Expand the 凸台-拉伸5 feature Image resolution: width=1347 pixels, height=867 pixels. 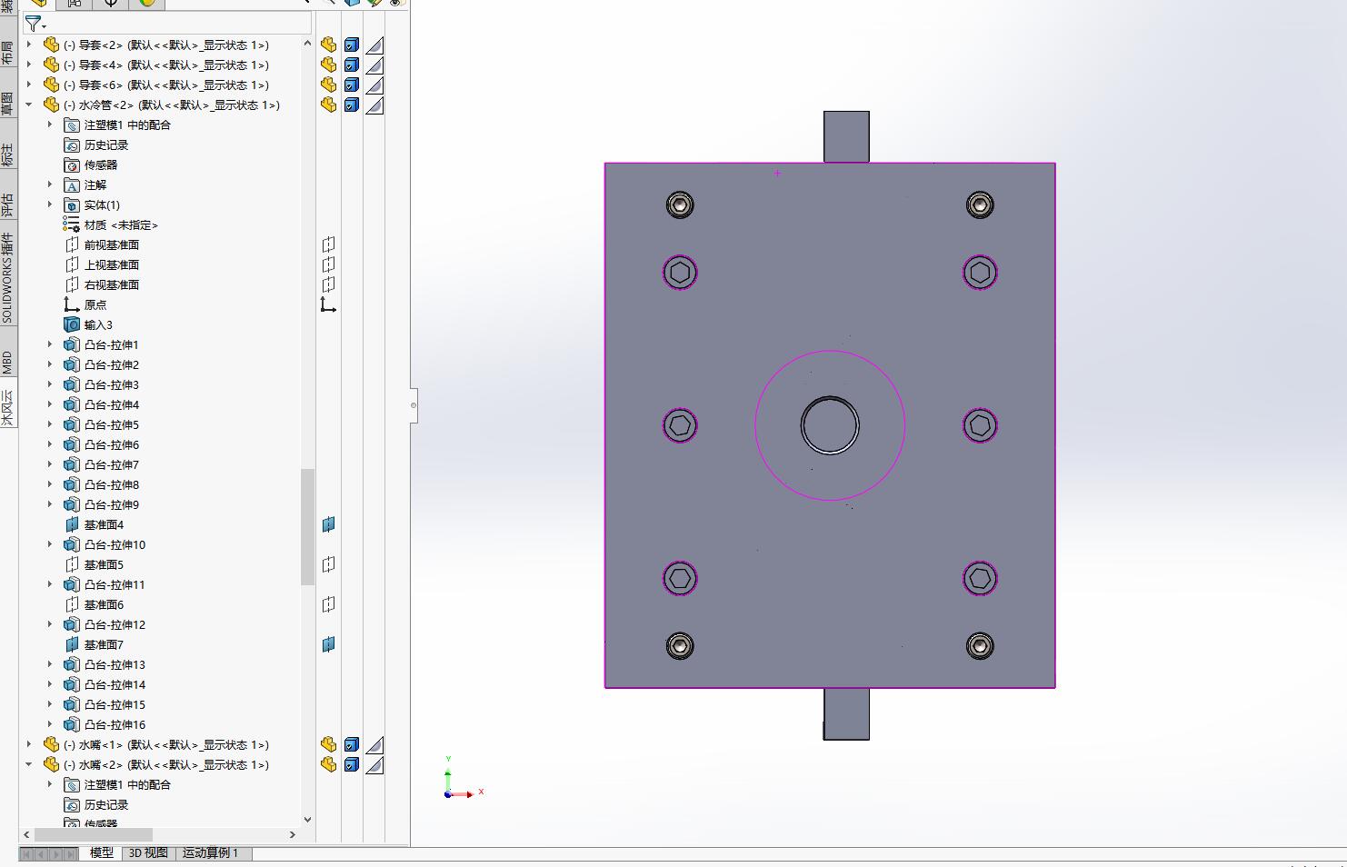[50, 424]
